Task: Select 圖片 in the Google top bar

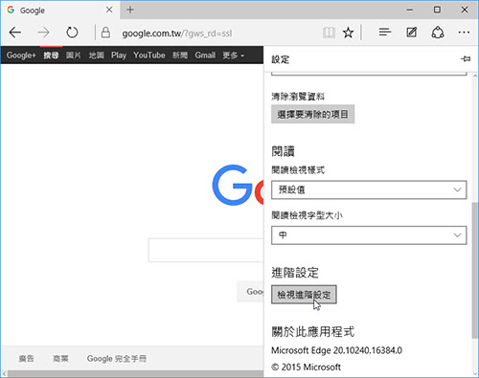Action: click(74, 56)
